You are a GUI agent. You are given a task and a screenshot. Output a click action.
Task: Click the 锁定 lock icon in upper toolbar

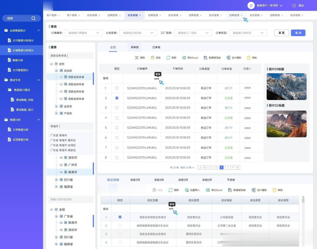point(153,58)
